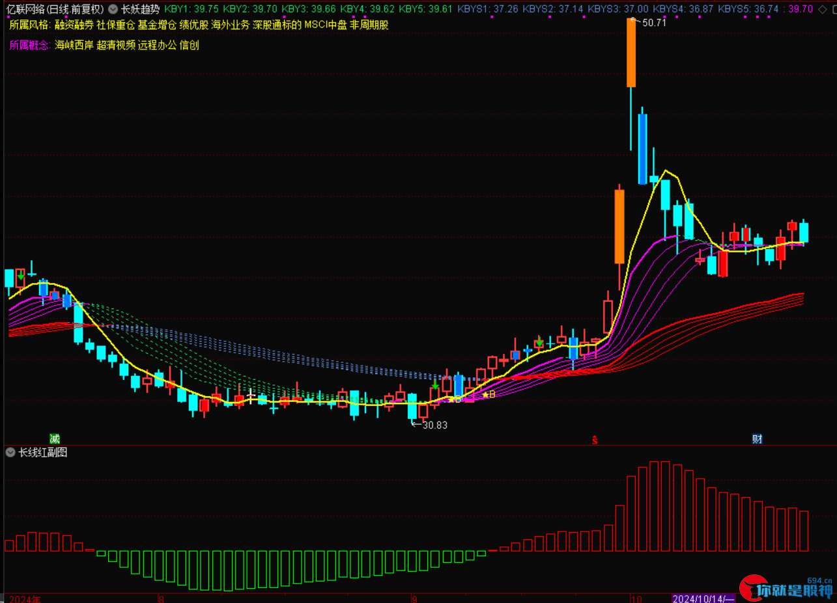
Task: Click the 2024年 label on date axis
Action: point(25,598)
